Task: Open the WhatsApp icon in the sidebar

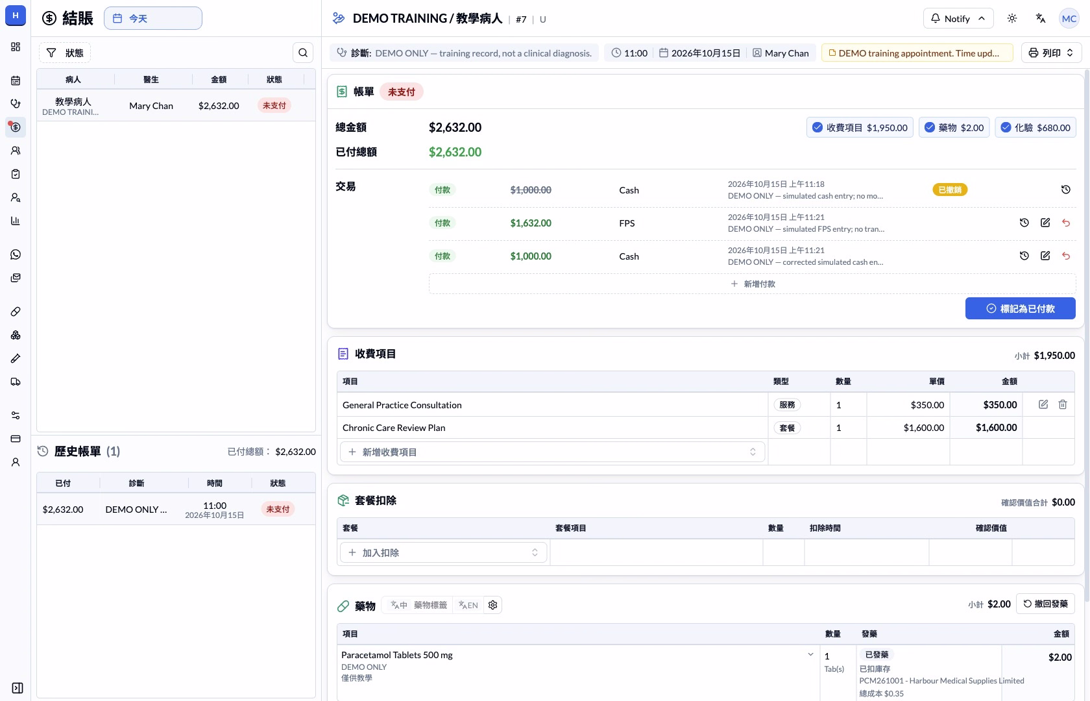Action: tap(16, 254)
